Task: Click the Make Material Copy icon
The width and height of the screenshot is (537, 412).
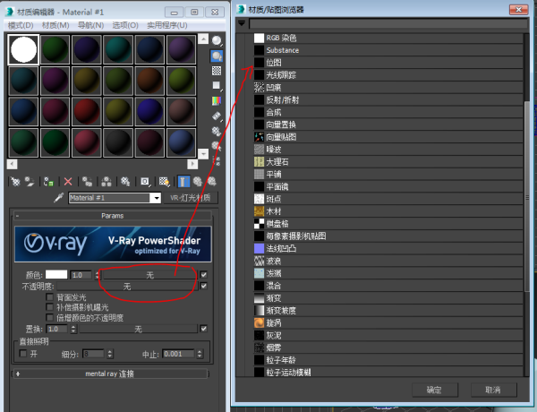Action: coord(87,181)
